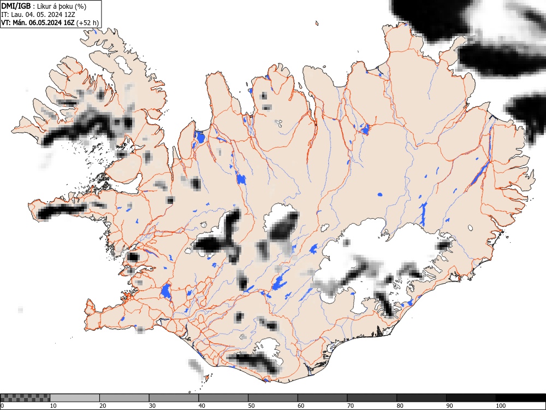
Task: Click the 40-50 percent legend swatch
Action: point(223,398)
